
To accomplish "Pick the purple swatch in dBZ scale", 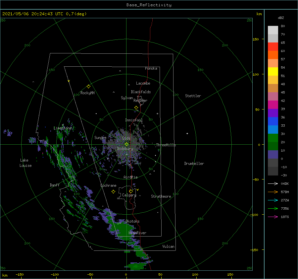I will 273,113.
